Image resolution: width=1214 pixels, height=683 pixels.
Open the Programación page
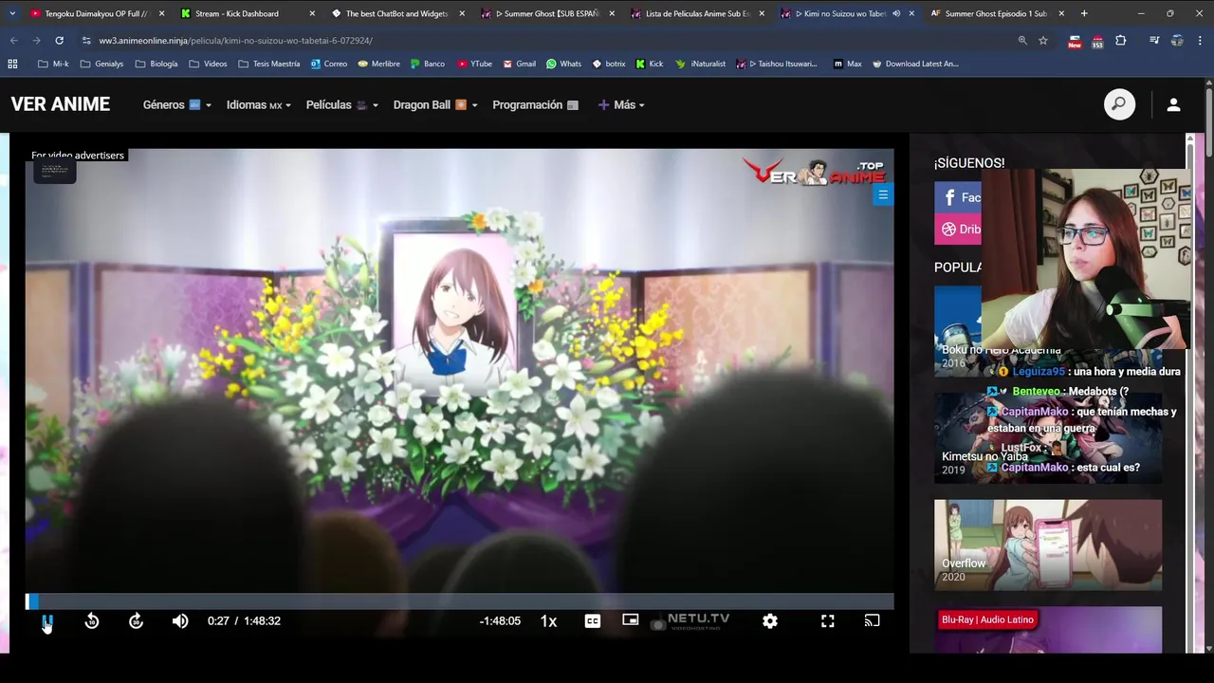pos(535,104)
